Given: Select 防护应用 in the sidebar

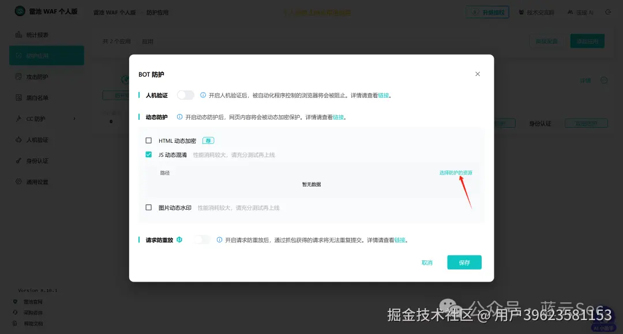Looking at the screenshot, I should tap(47, 55).
